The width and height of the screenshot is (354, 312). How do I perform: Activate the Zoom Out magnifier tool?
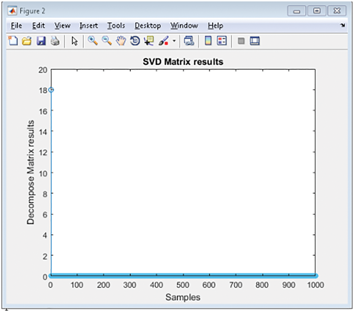[x=107, y=41]
